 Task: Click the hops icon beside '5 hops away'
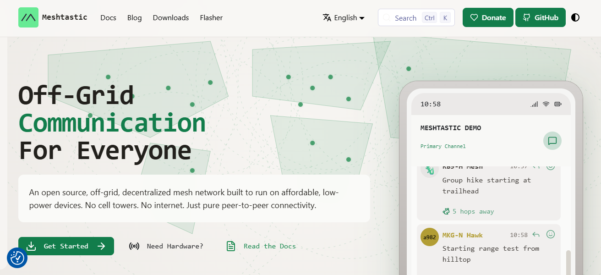(447, 211)
